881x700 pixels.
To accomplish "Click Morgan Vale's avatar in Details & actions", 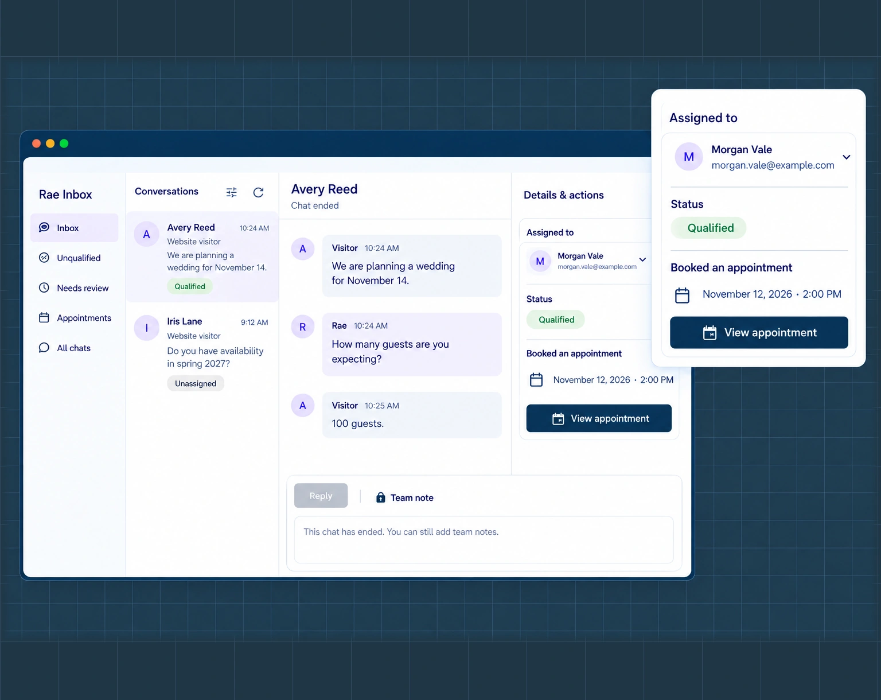I will [540, 262].
